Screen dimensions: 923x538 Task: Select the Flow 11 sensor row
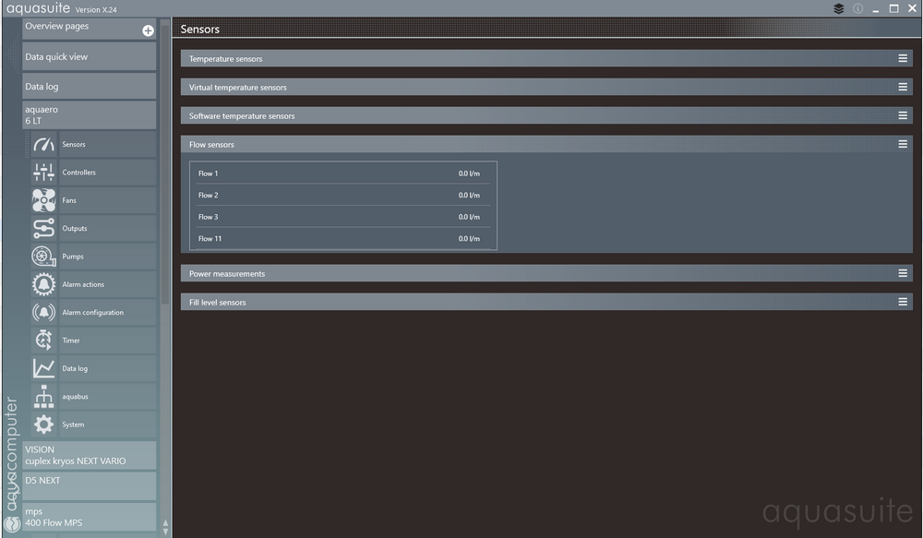click(x=343, y=238)
